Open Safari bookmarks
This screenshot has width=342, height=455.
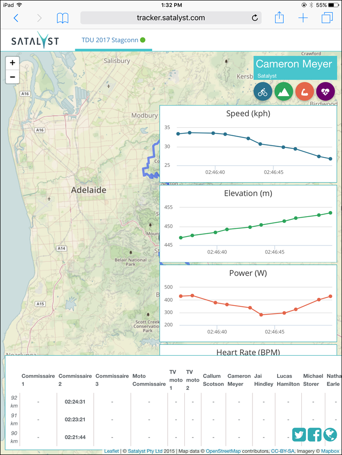pyautogui.click(x=63, y=18)
